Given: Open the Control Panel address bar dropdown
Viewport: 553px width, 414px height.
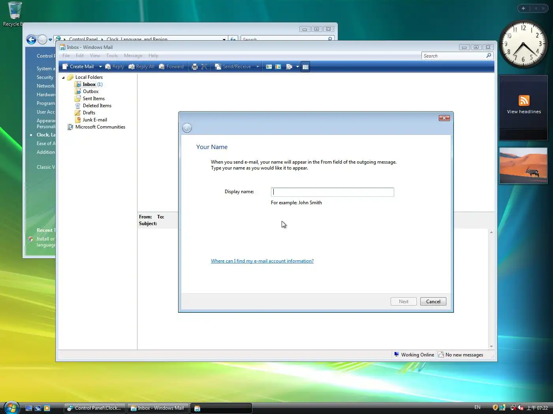Looking at the screenshot, I should (224, 39).
